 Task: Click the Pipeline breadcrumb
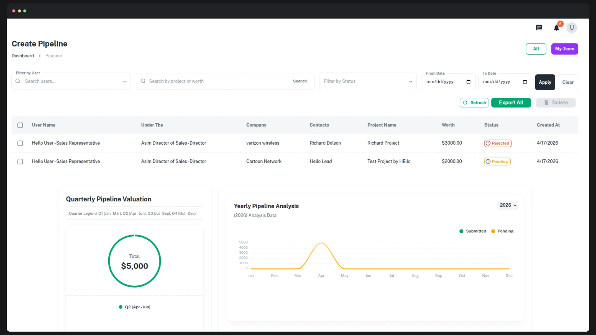tap(53, 56)
